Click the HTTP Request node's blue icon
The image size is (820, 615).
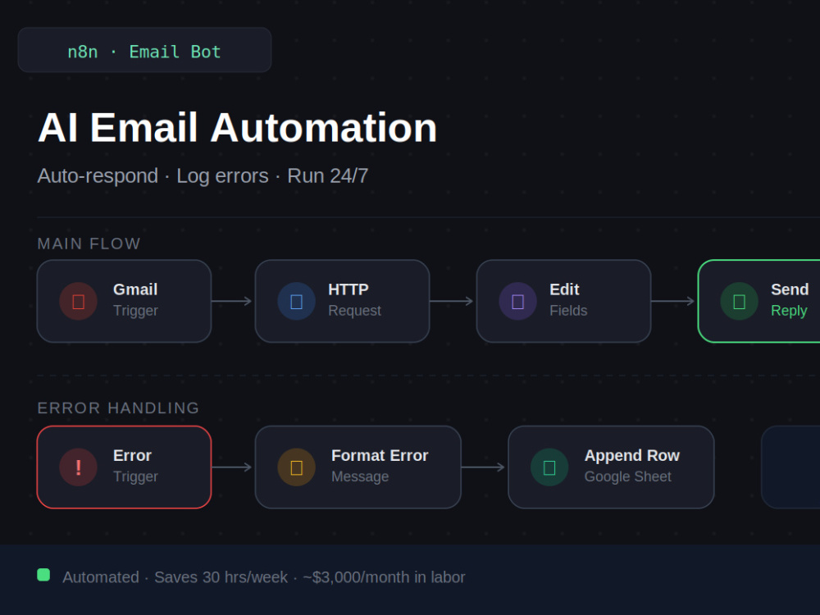click(297, 301)
